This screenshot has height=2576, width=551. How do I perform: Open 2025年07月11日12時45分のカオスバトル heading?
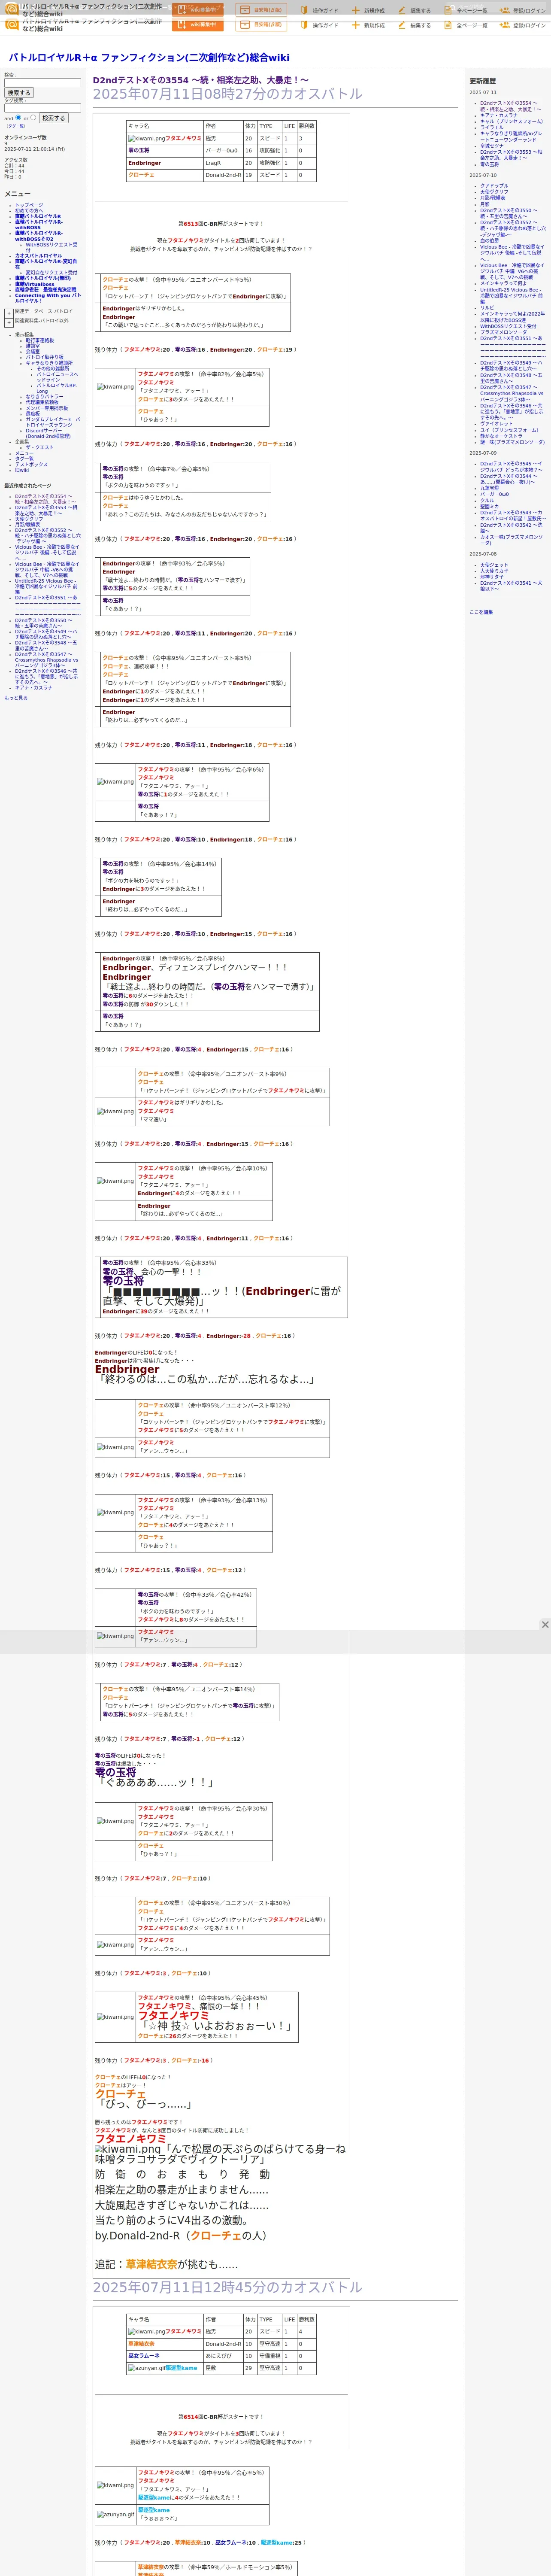[228, 2287]
